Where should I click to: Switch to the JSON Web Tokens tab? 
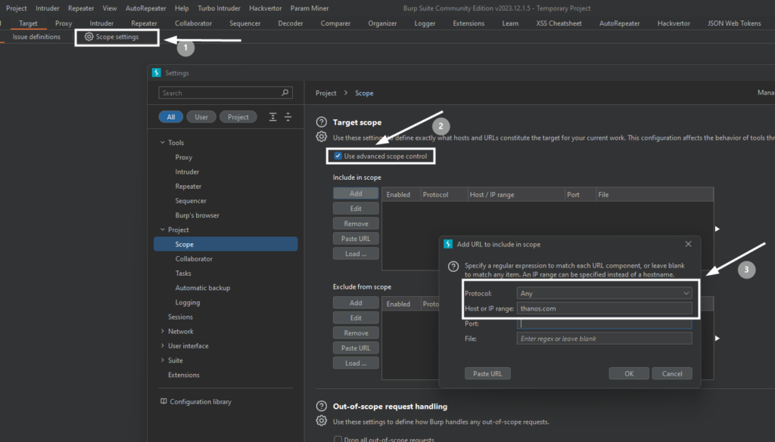tap(734, 23)
